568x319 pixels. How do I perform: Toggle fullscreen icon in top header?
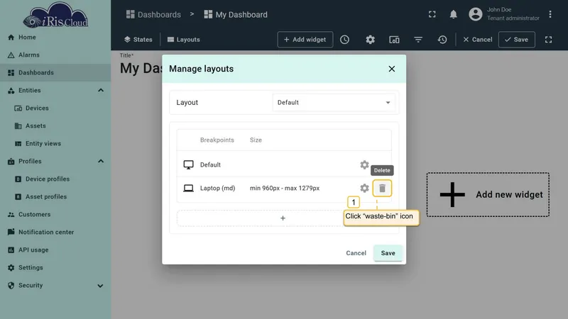point(432,14)
